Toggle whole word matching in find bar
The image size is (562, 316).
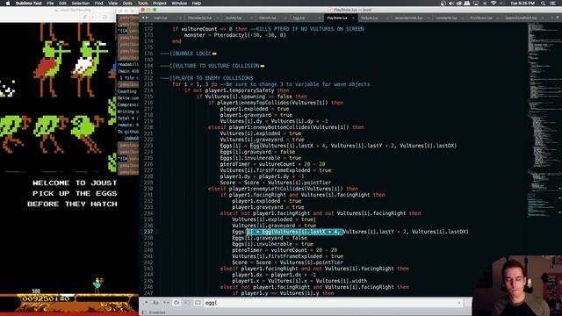[x=166, y=303]
